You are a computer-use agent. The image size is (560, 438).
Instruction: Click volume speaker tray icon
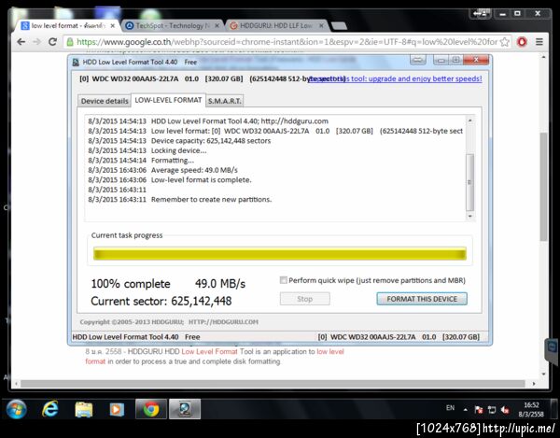(505, 410)
